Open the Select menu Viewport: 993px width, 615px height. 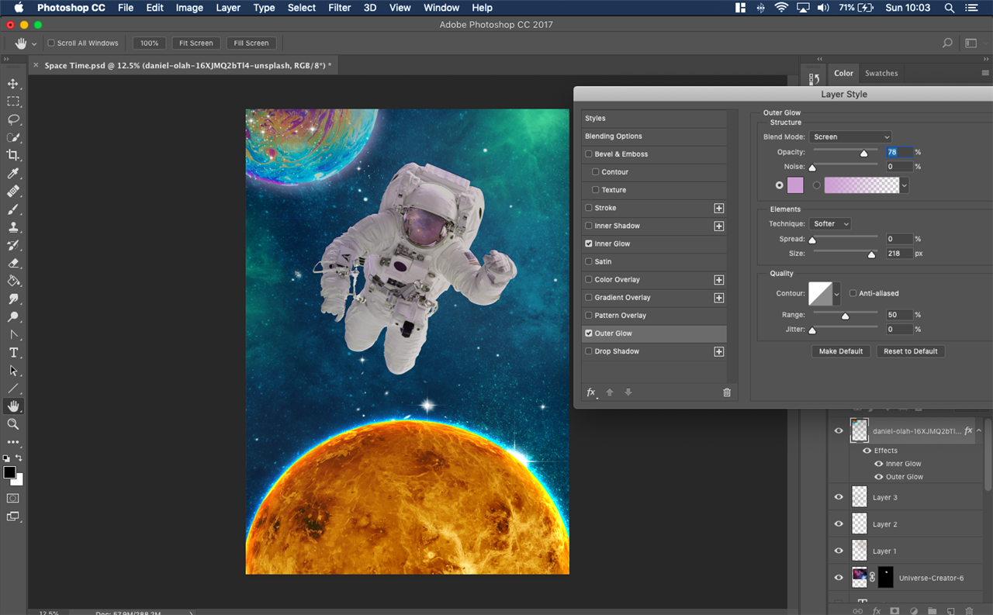(x=302, y=8)
